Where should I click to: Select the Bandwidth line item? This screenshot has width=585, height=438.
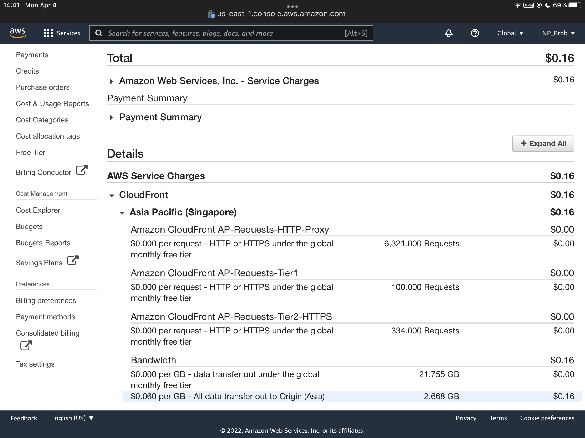click(153, 360)
